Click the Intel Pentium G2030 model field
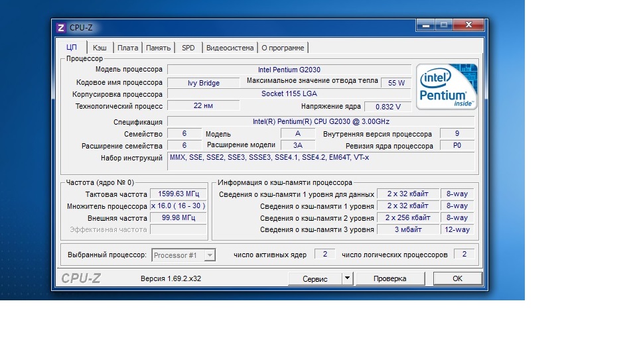 tap(288, 70)
